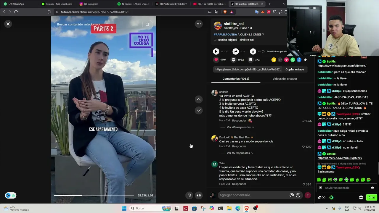The image size is (379, 213).
Task: Click the info icon next to 2%
Action: 263,52
